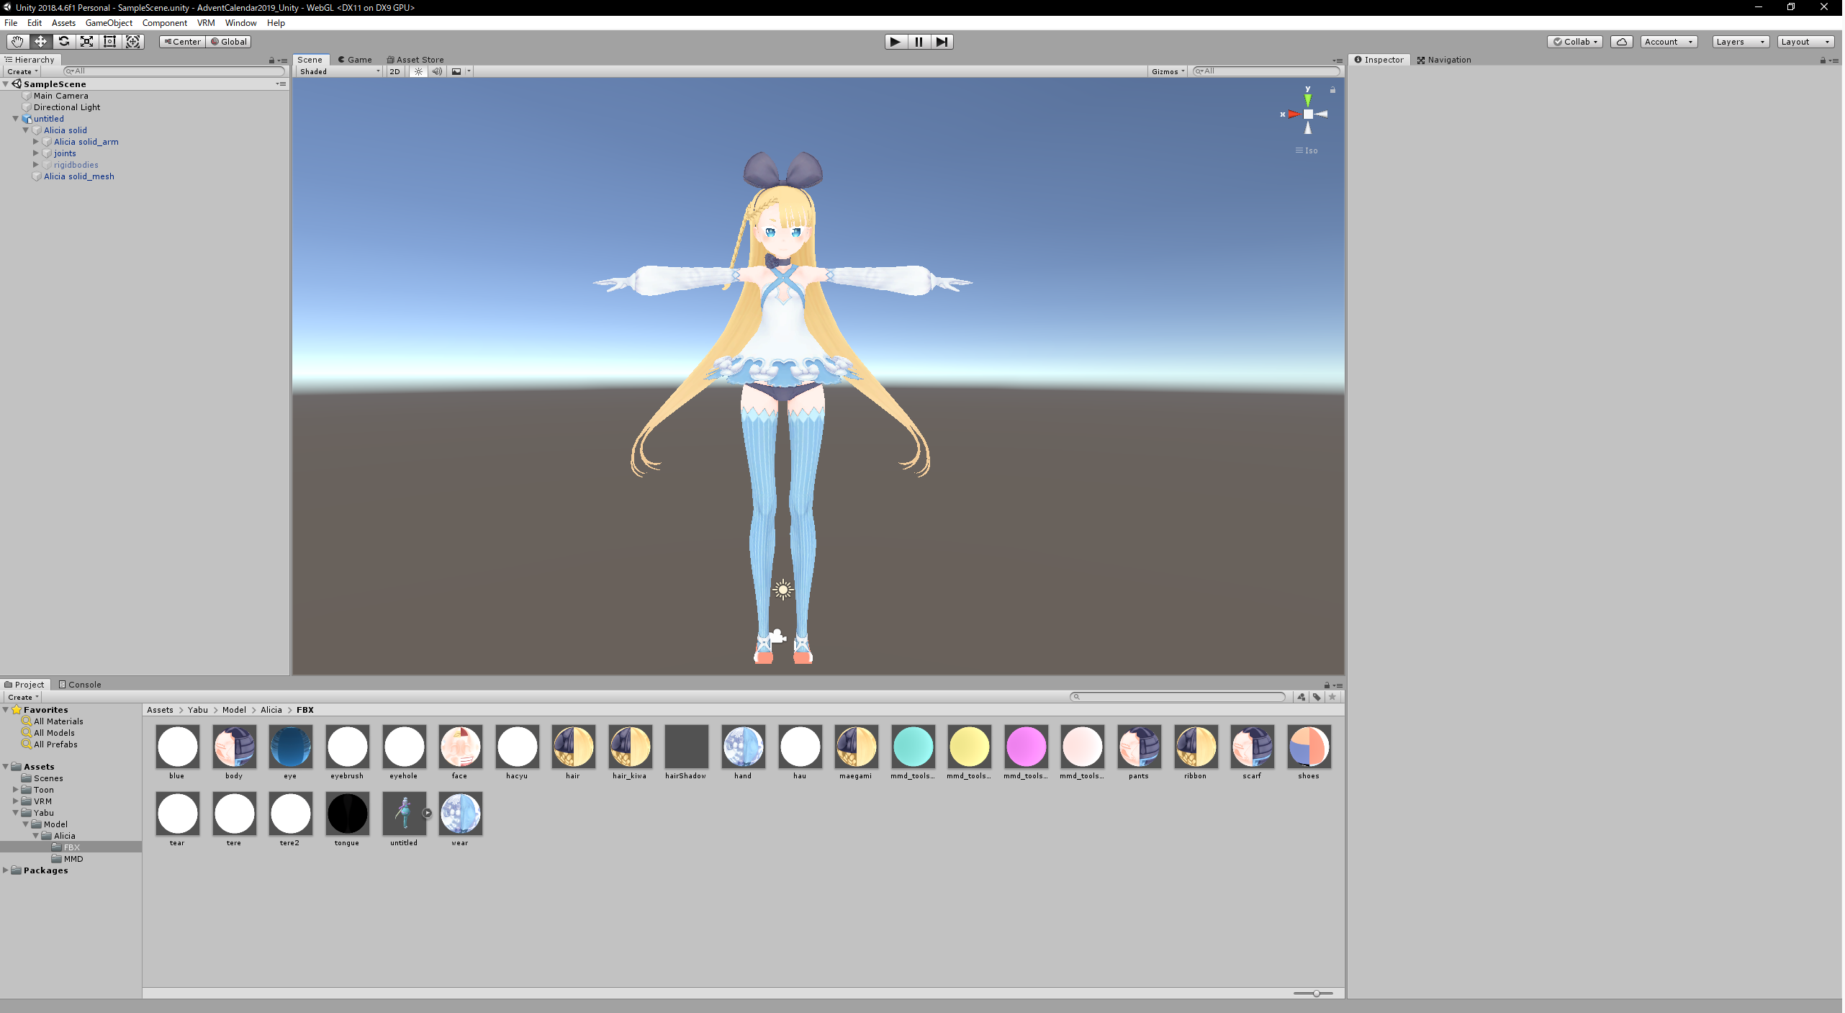The height and width of the screenshot is (1013, 1845).
Task: Click Model in the breadcrumb path
Action: 234,711
